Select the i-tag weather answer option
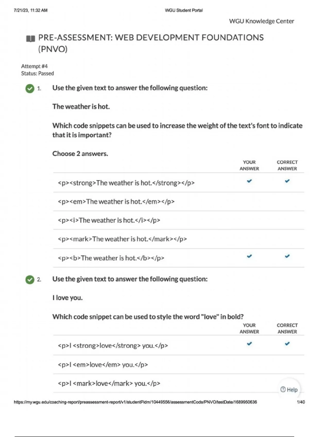309x437 pixels. pos(109,221)
